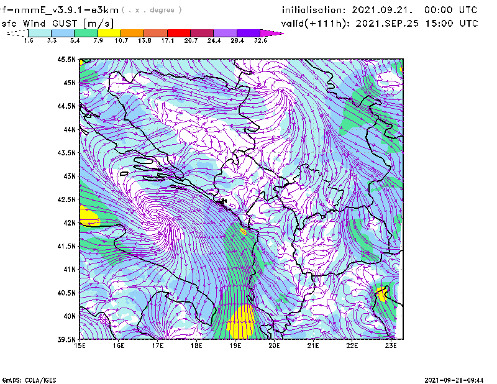Click the 'initialisation: 2021.09.21. 00:00 UTC' line
This screenshot has width=497, height=384.
tap(380, 10)
